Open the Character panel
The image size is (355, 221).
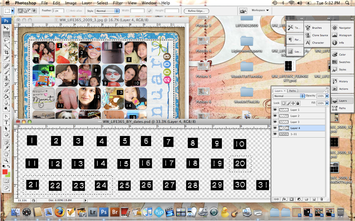317,42
